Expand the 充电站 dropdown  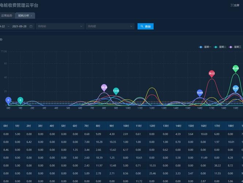coord(60,26)
